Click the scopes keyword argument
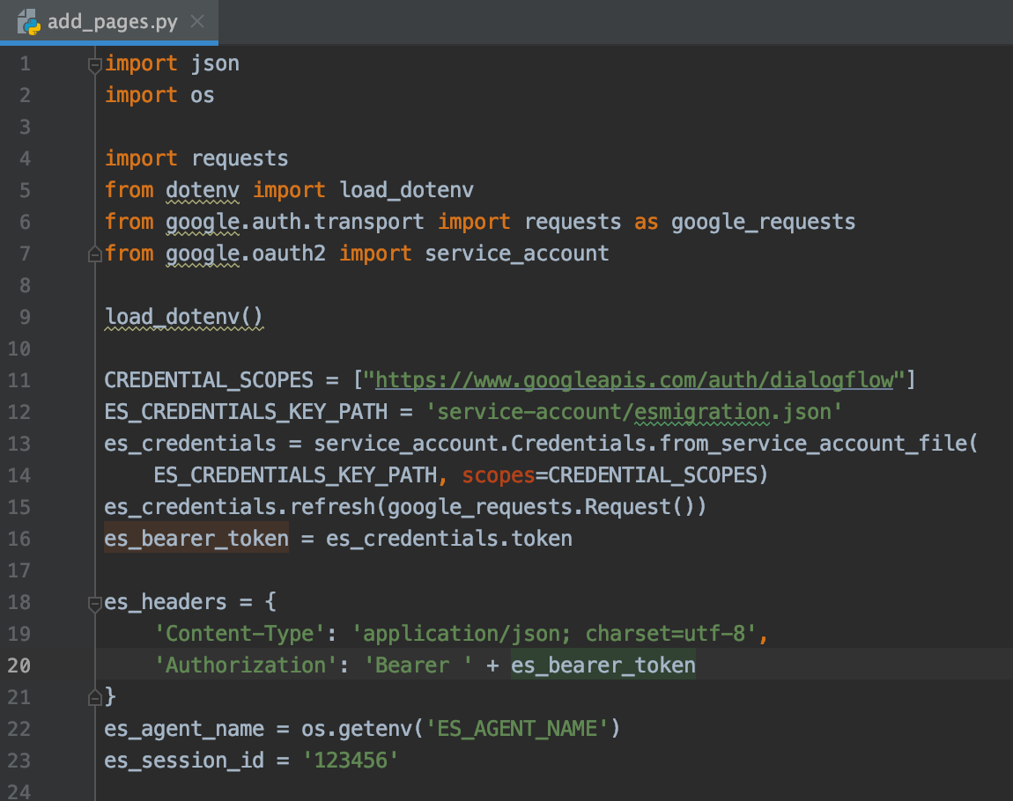This screenshot has width=1013, height=801. [x=499, y=475]
